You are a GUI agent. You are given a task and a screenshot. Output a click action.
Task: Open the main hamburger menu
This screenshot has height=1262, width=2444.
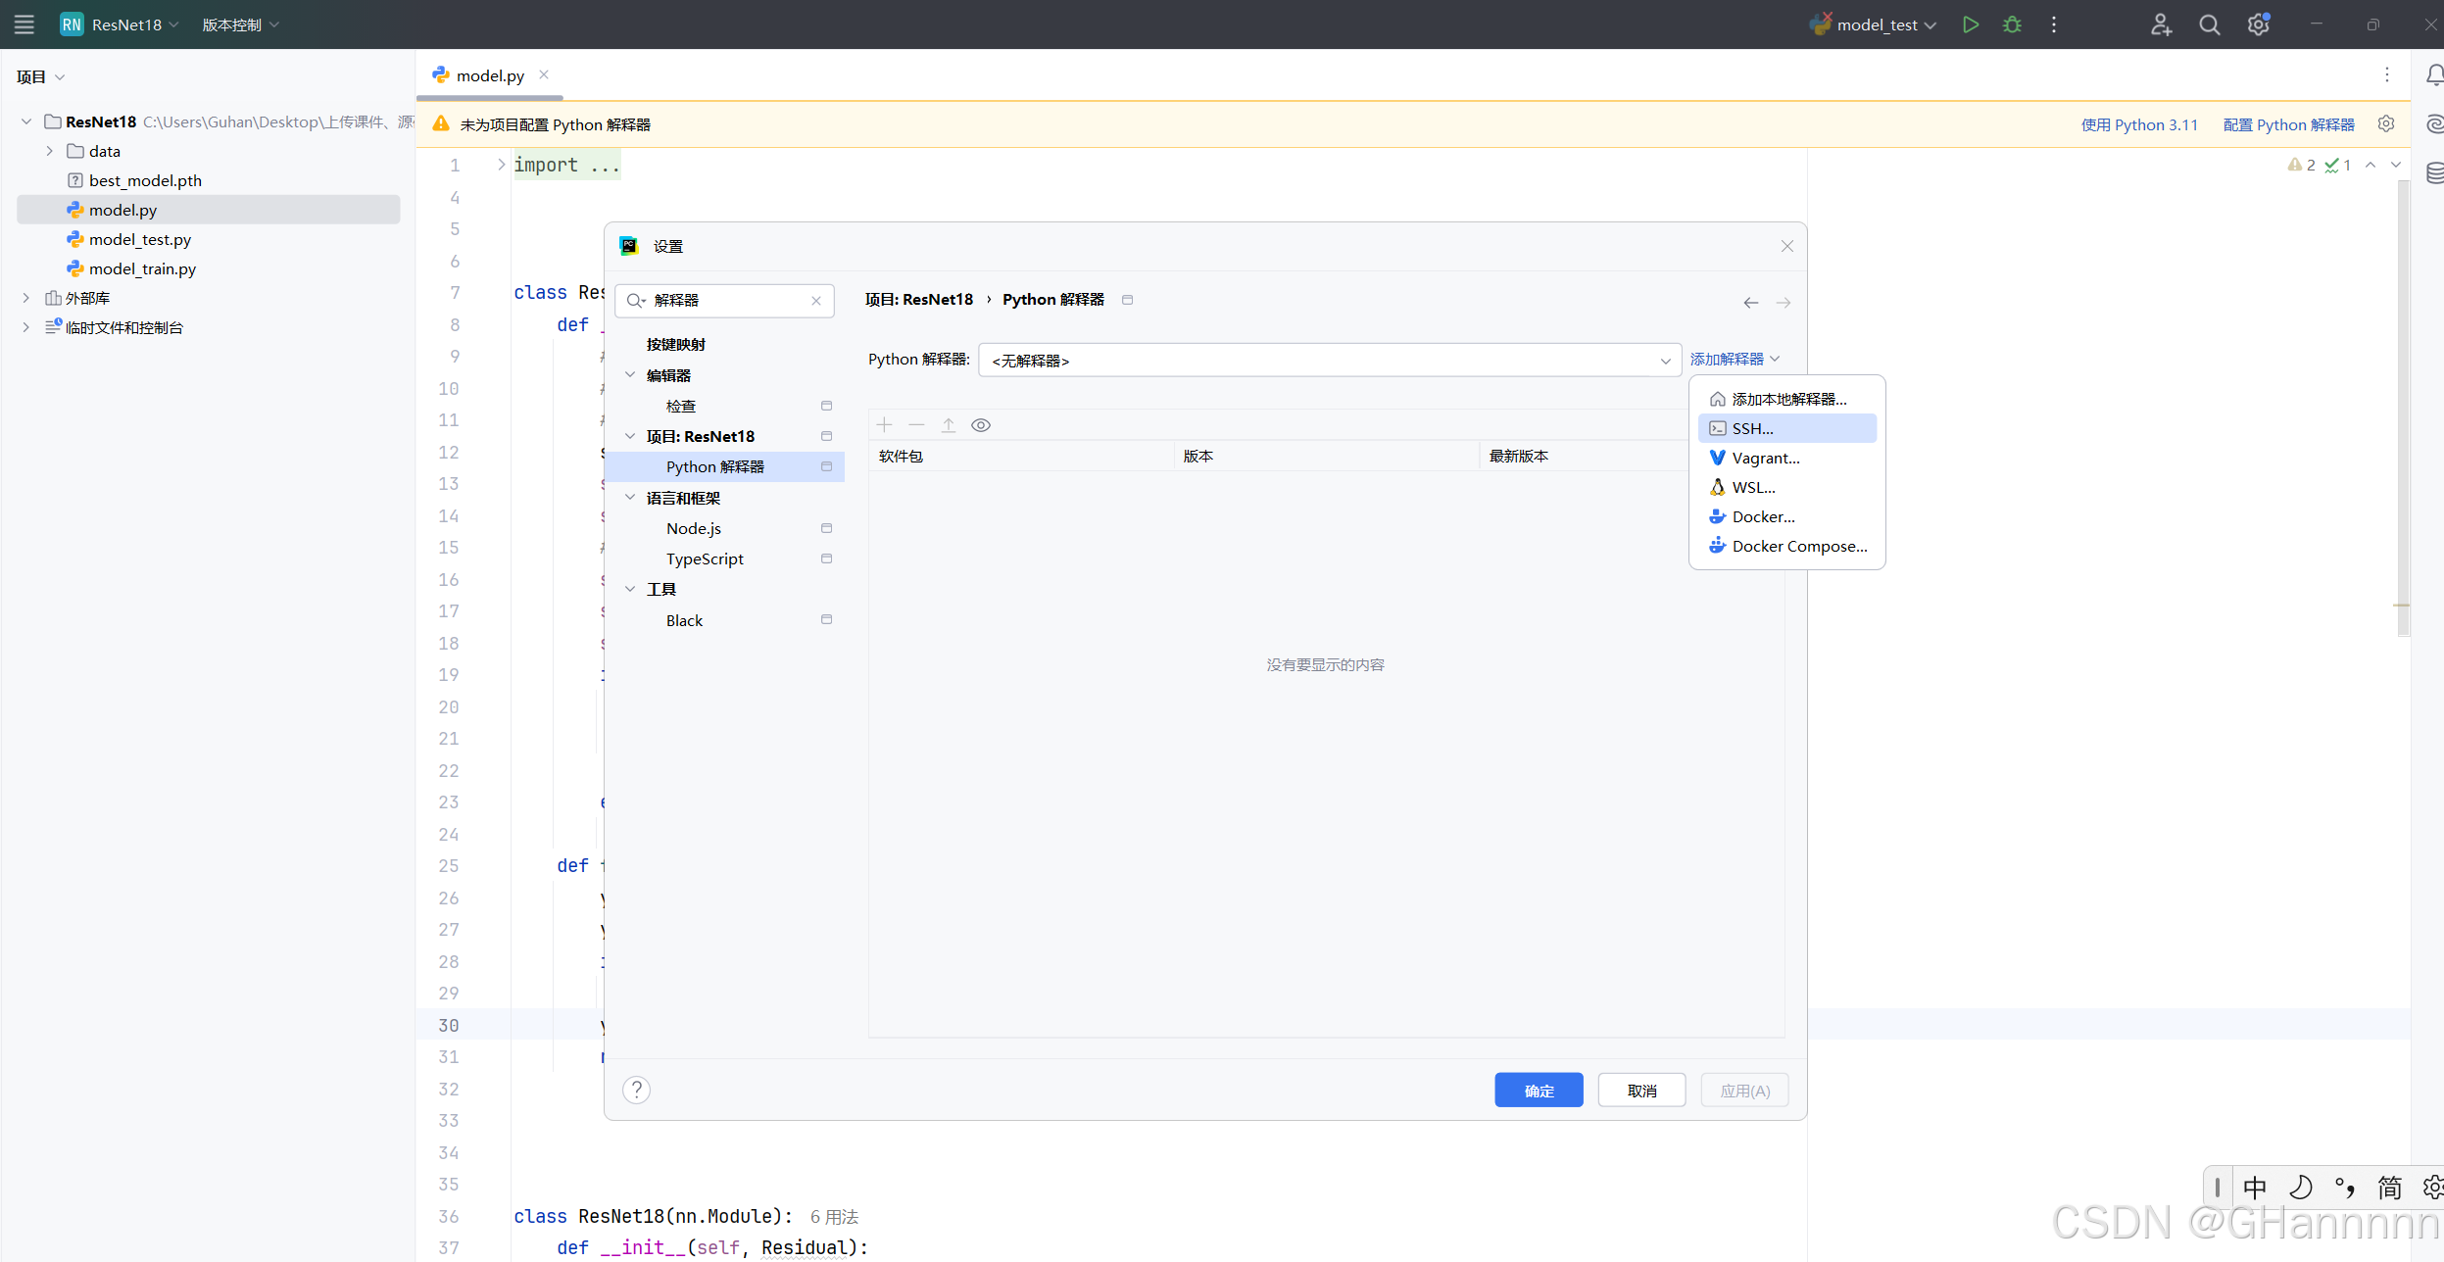coord(24,24)
